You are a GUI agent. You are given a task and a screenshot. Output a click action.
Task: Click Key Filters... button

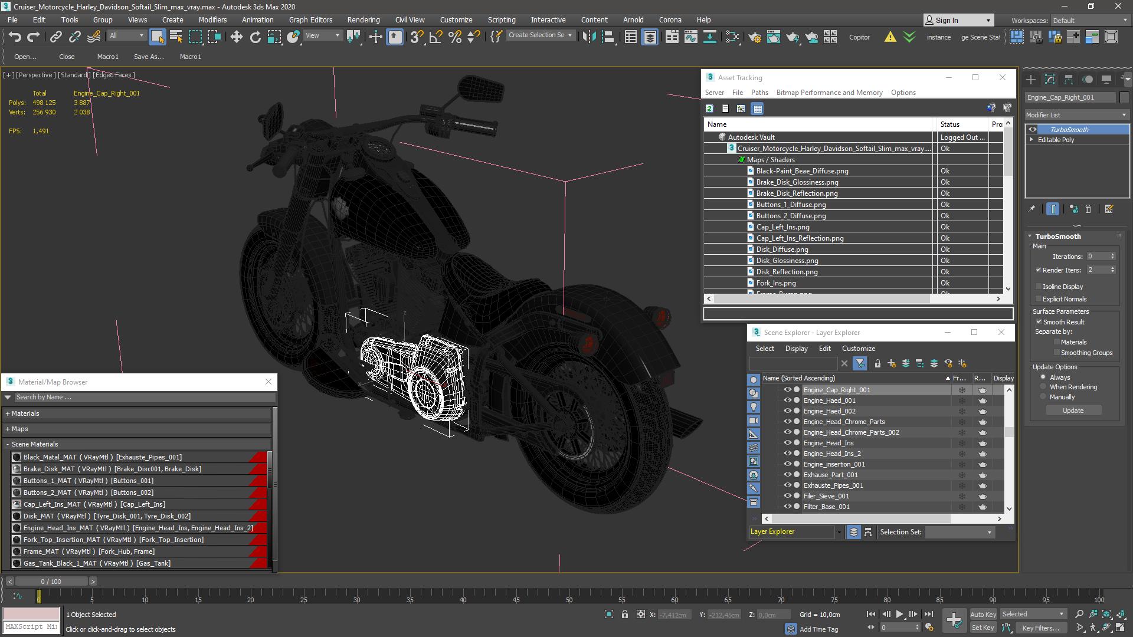point(1040,628)
